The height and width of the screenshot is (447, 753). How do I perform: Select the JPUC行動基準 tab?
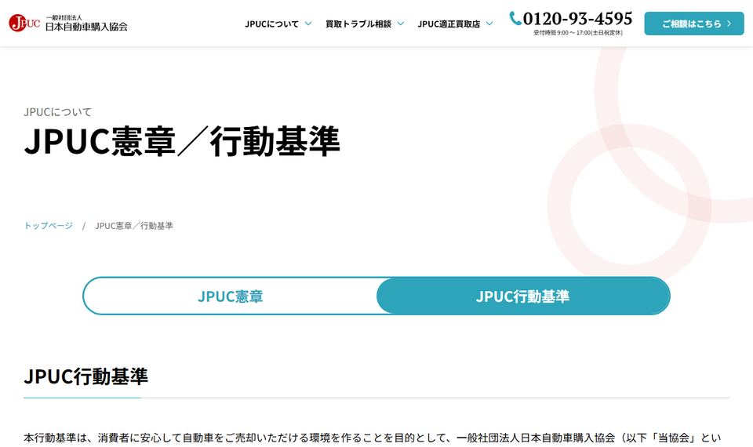point(523,296)
